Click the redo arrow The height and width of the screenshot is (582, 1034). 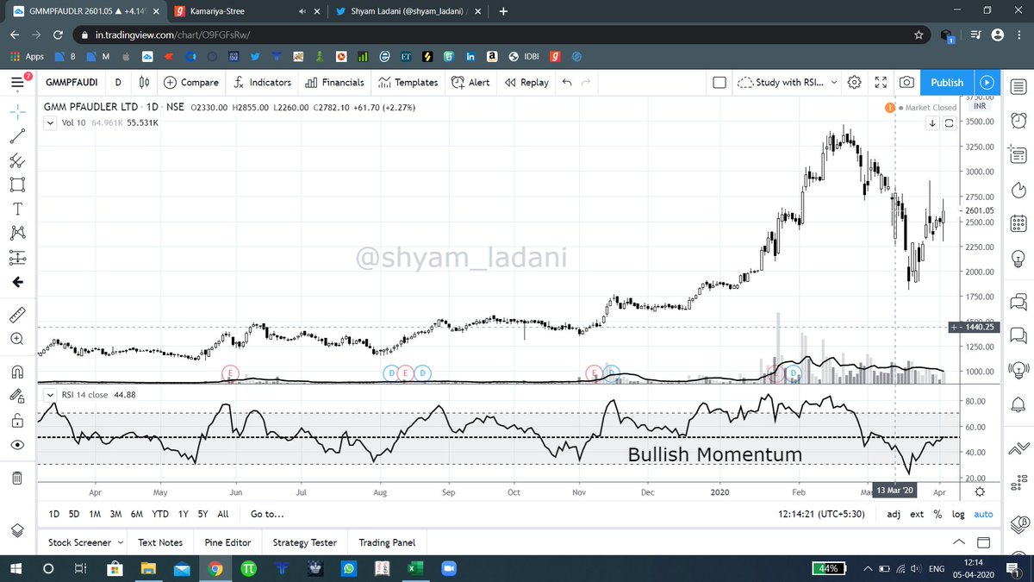point(587,83)
